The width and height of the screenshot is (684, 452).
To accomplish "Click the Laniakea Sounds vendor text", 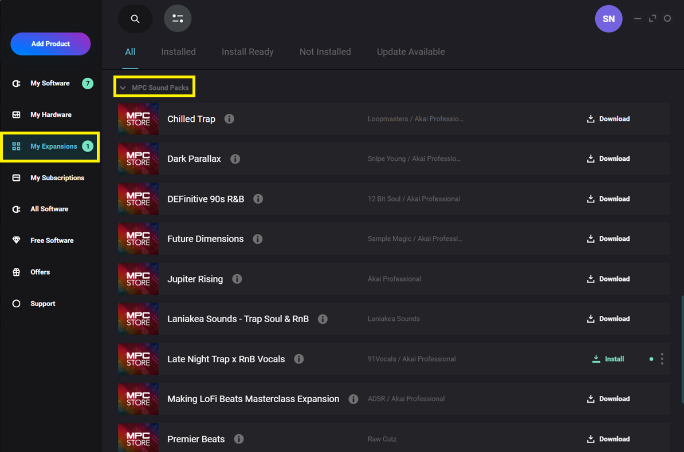I will point(394,319).
